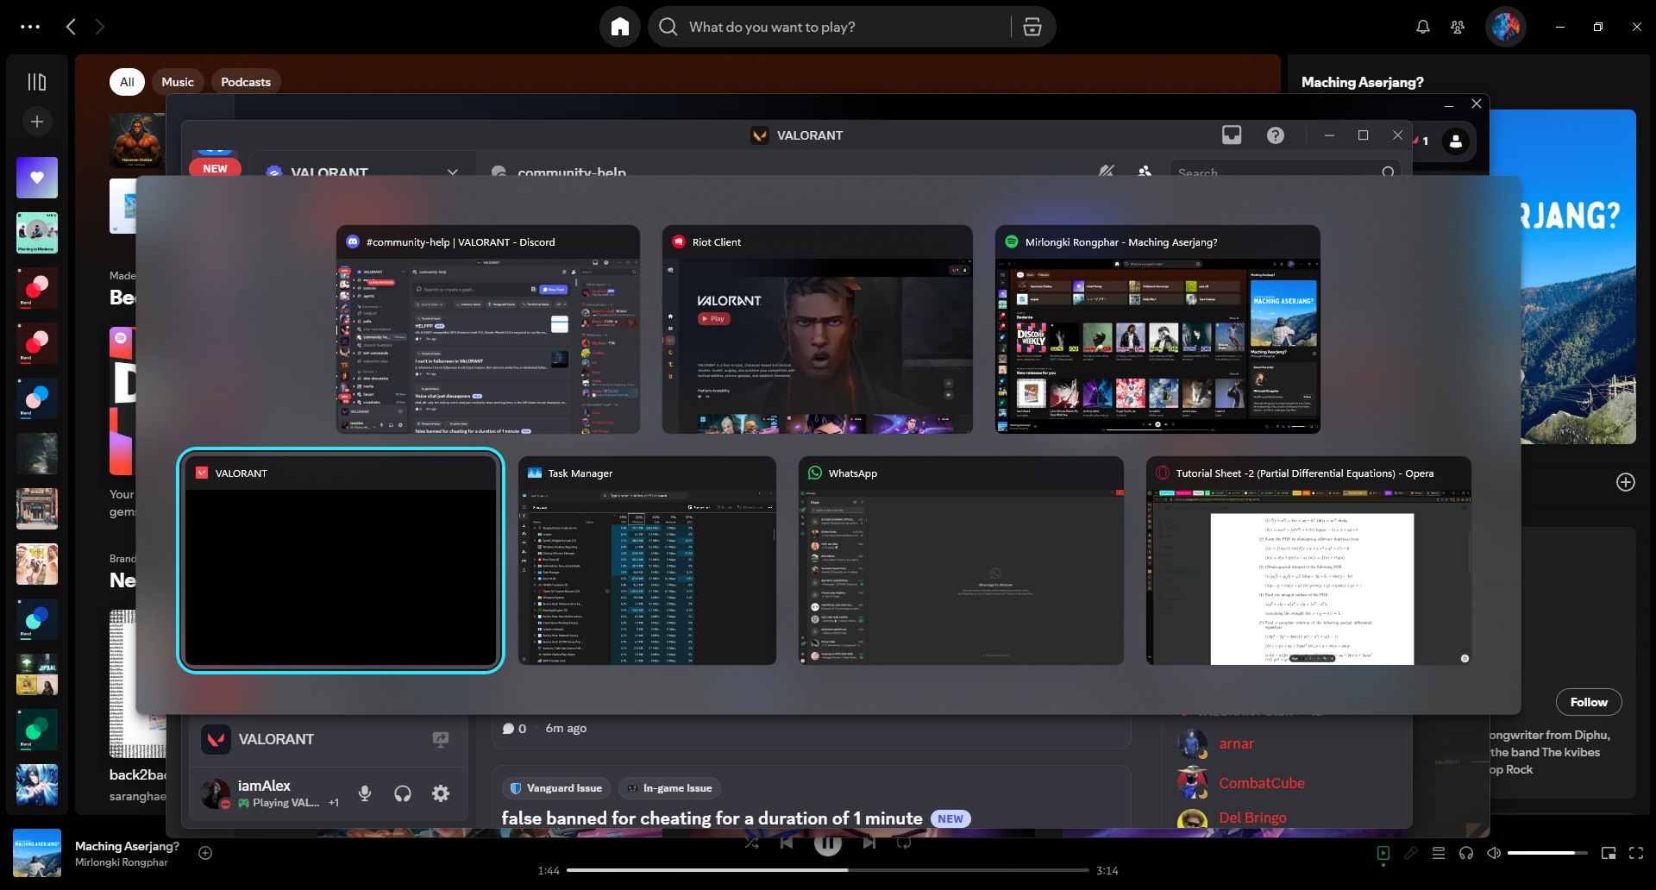Open artist Mirlongki Rongphar in player bar
Image resolution: width=1656 pixels, height=890 pixels.
[x=122, y=862]
